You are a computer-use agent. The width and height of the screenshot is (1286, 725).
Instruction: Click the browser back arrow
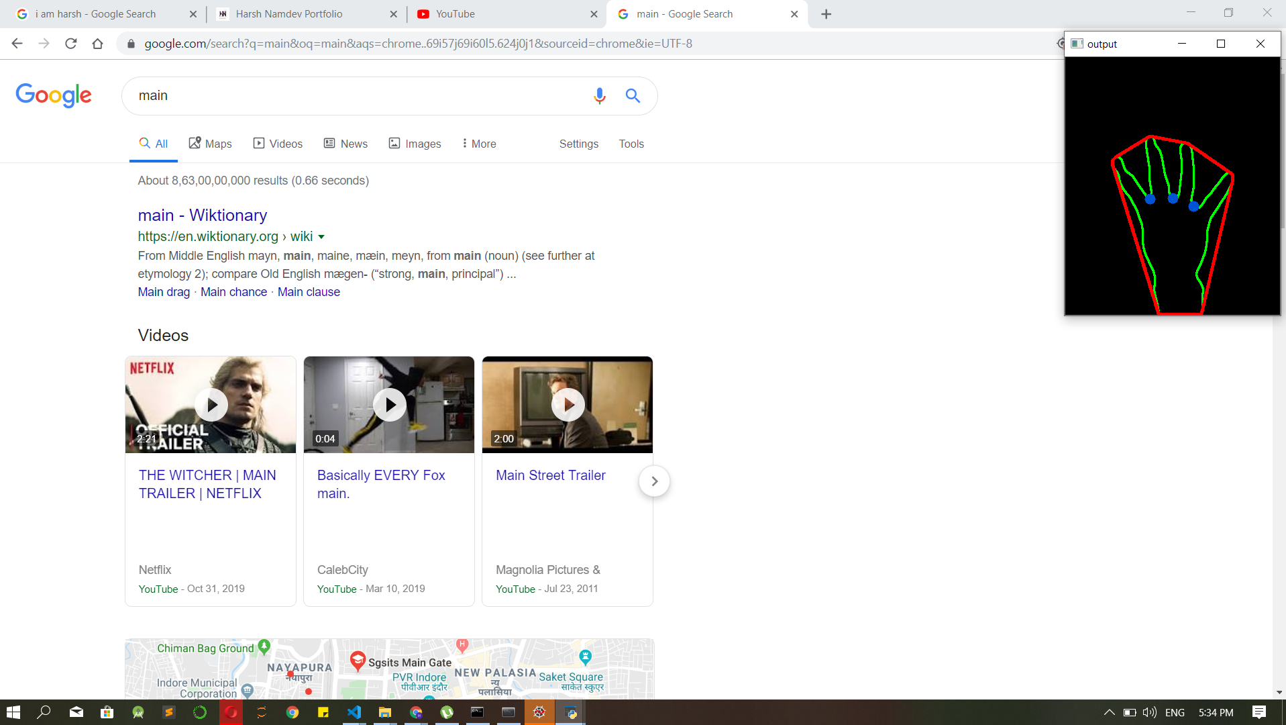[17, 44]
